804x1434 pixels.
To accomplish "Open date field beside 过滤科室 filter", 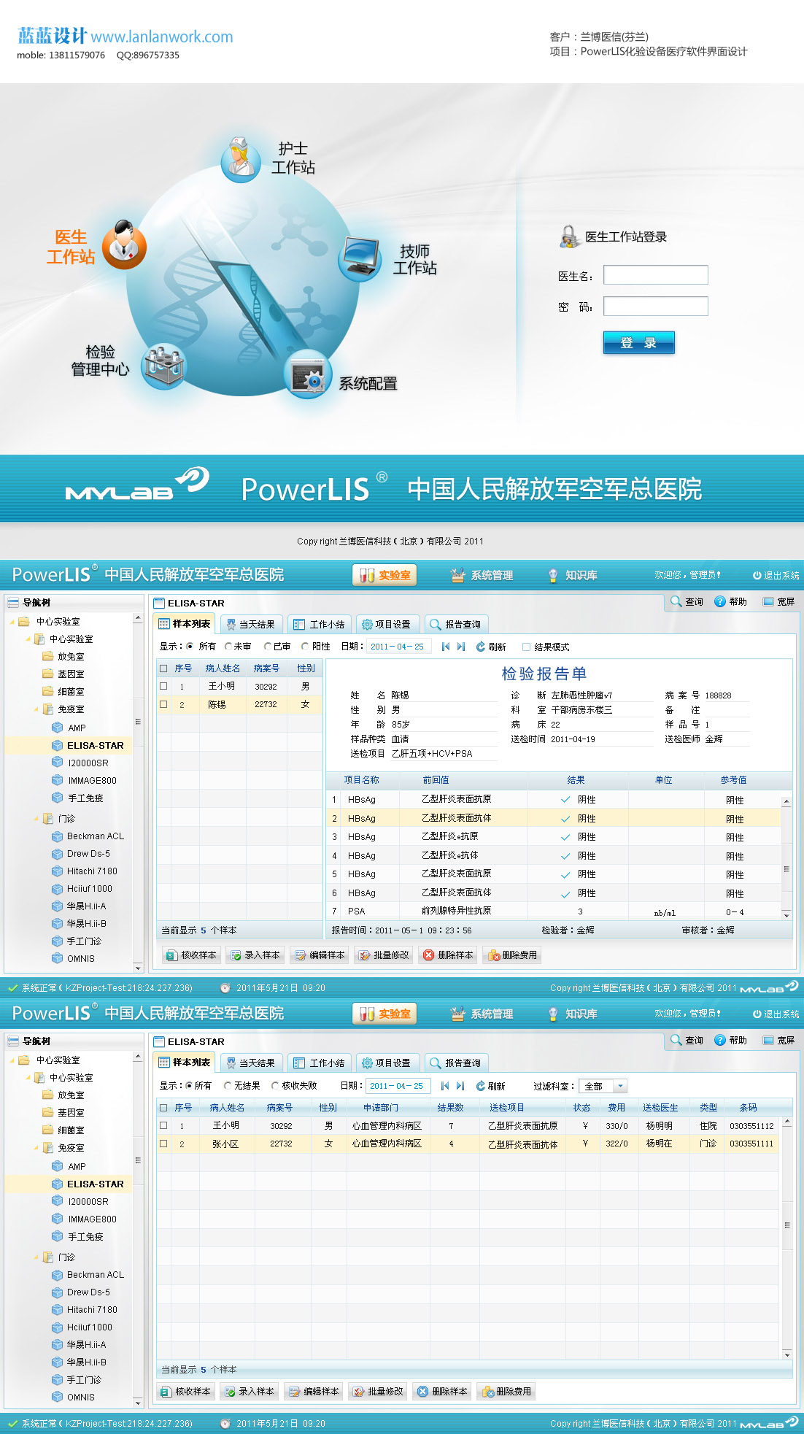I will click(x=398, y=1086).
